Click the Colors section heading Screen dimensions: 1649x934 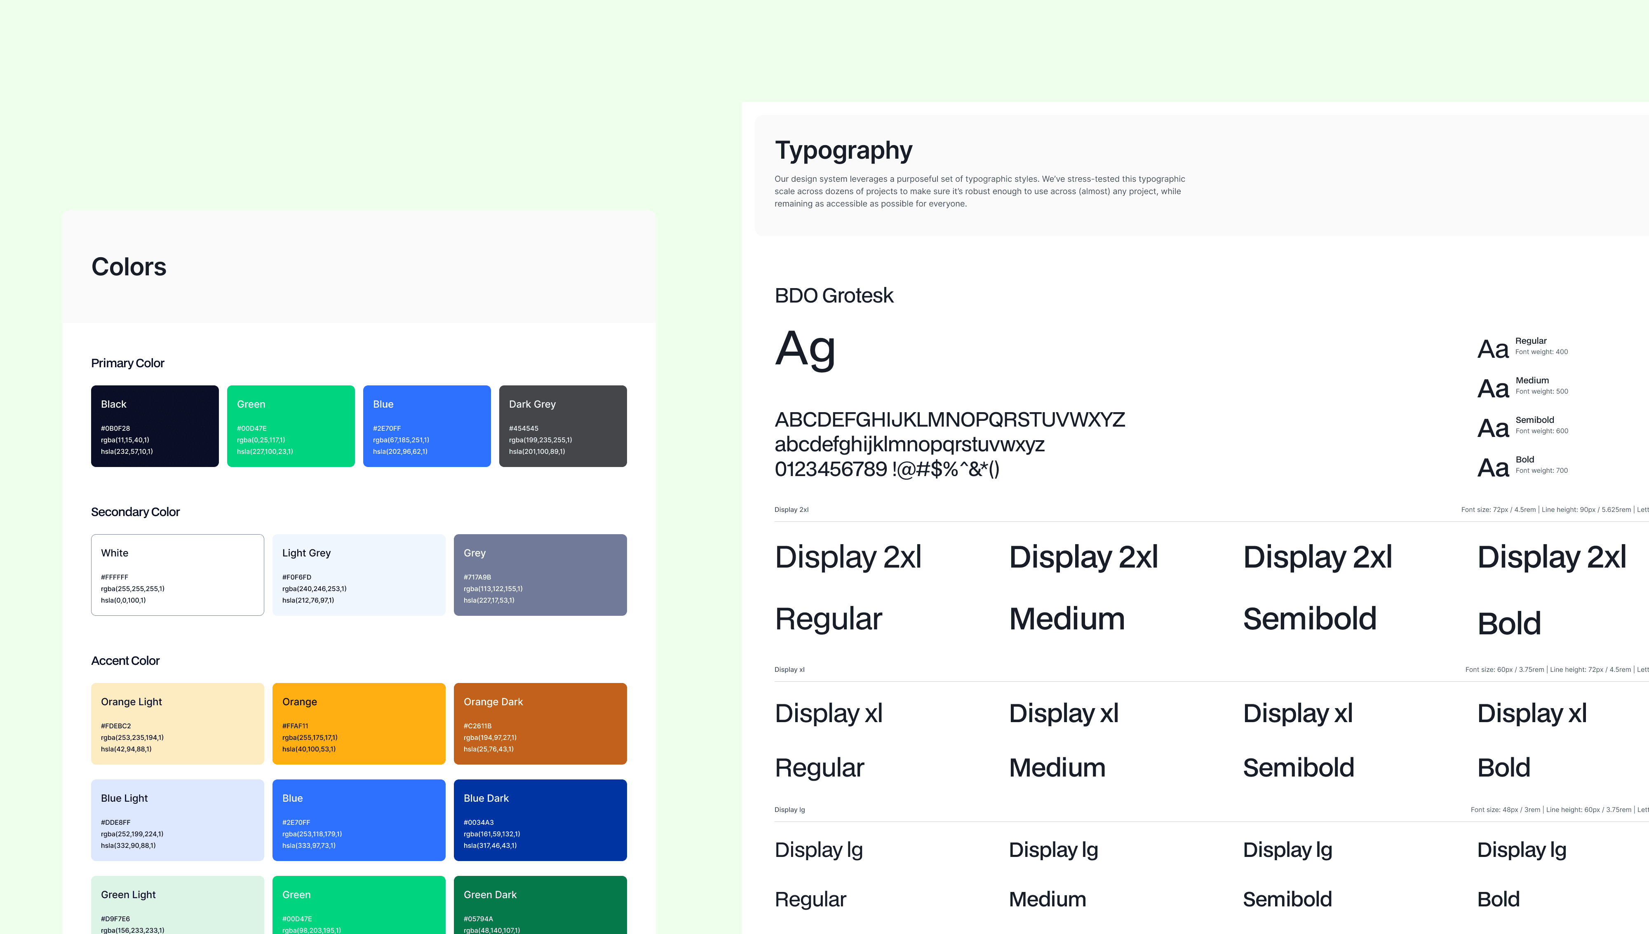[x=129, y=267]
